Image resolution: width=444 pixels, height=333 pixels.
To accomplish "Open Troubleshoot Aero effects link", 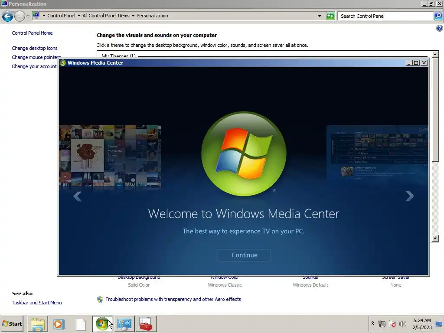I will (x=173, y=299).
